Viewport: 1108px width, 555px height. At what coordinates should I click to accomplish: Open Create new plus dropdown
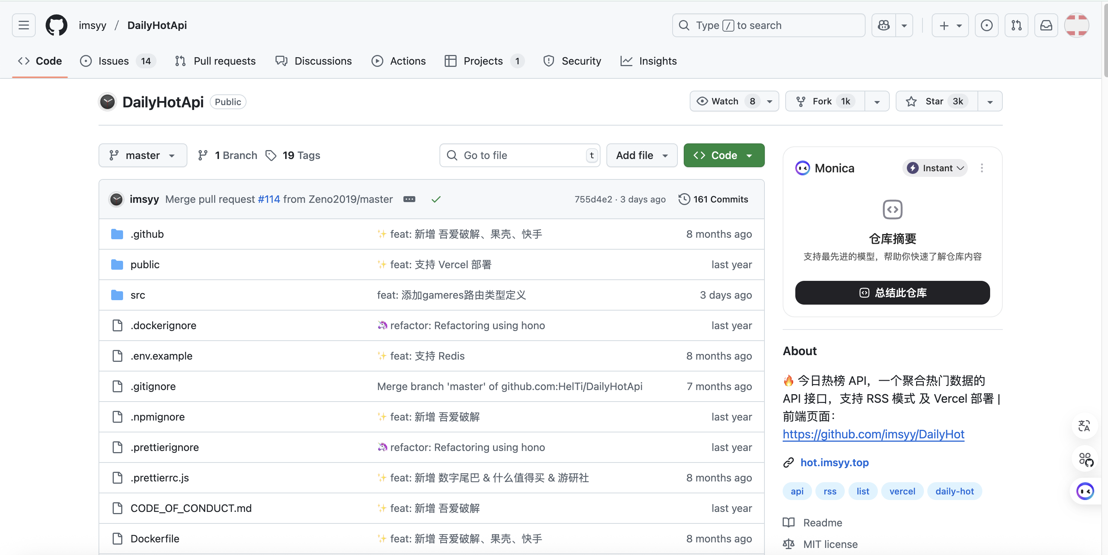pos(950,25)
